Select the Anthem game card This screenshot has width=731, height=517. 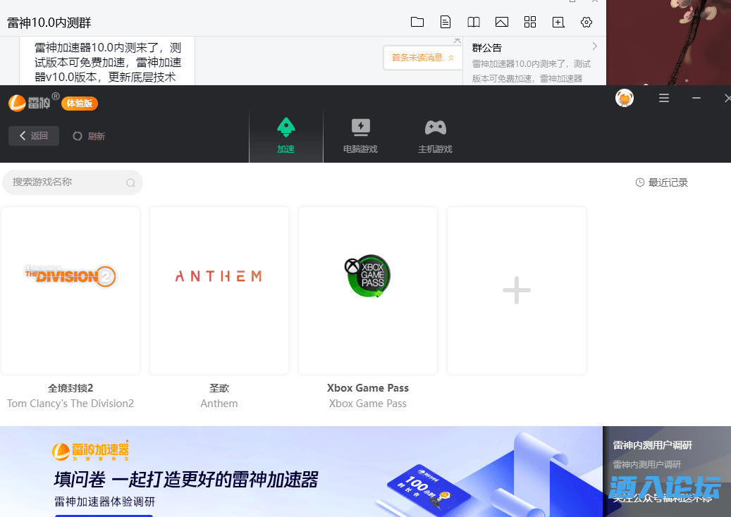pos(219,290)
